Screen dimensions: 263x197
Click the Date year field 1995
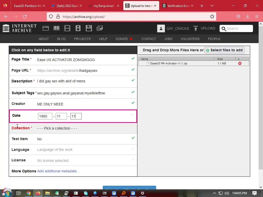(x=45, y=116)
